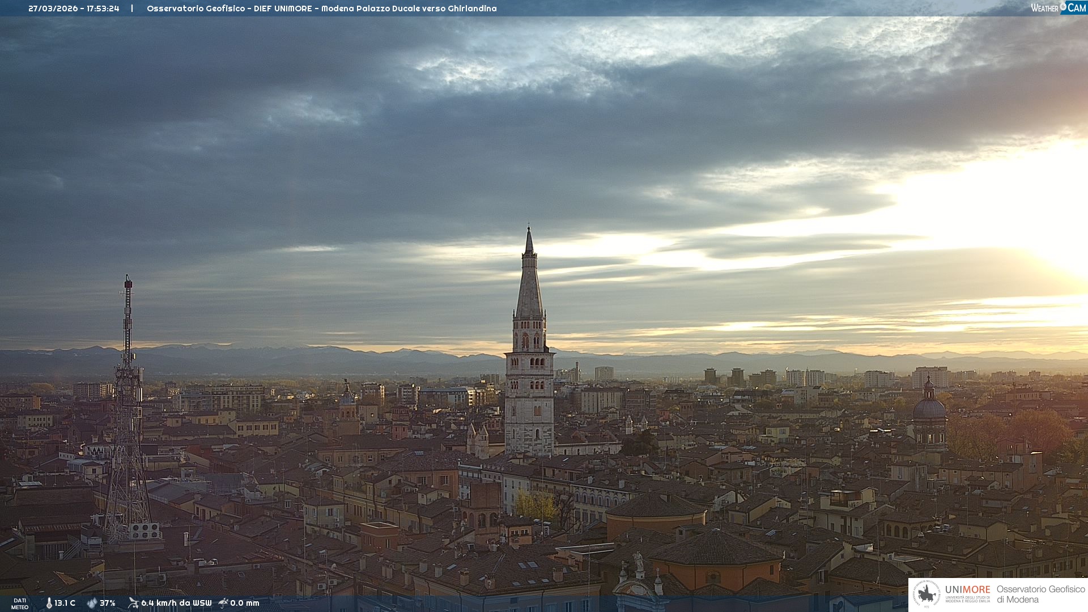
Task: Click the thermometer temperature icon
Action: pyautogui.click(x=49, y=603)
